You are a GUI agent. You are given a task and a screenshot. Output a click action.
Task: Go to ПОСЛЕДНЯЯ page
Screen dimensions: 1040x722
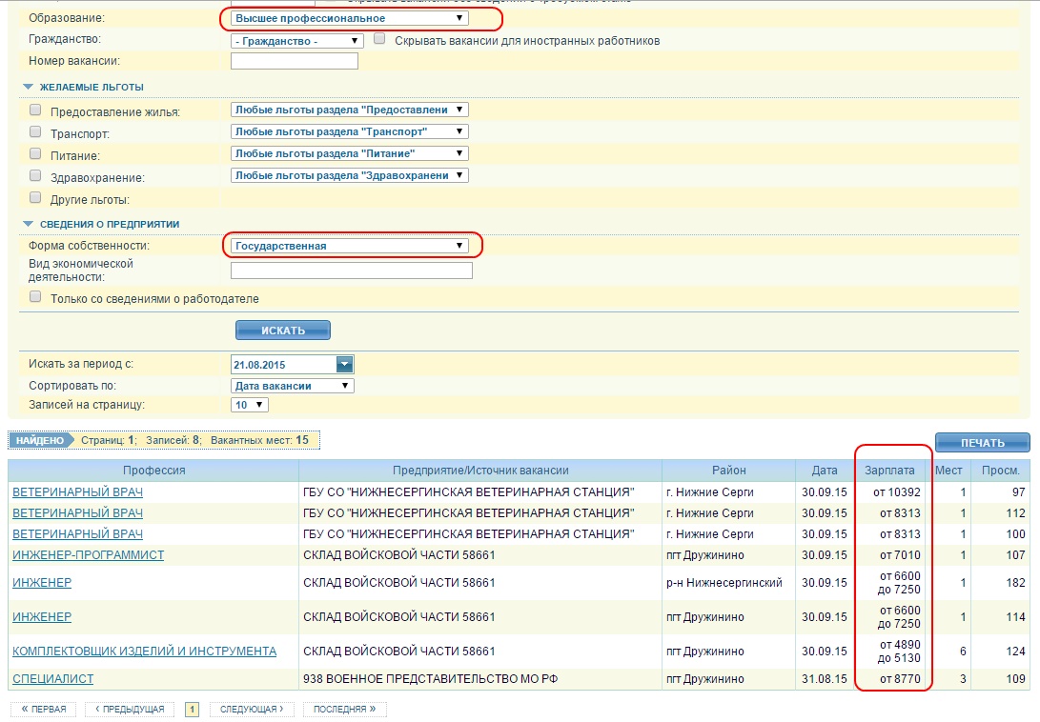[344, 710]
